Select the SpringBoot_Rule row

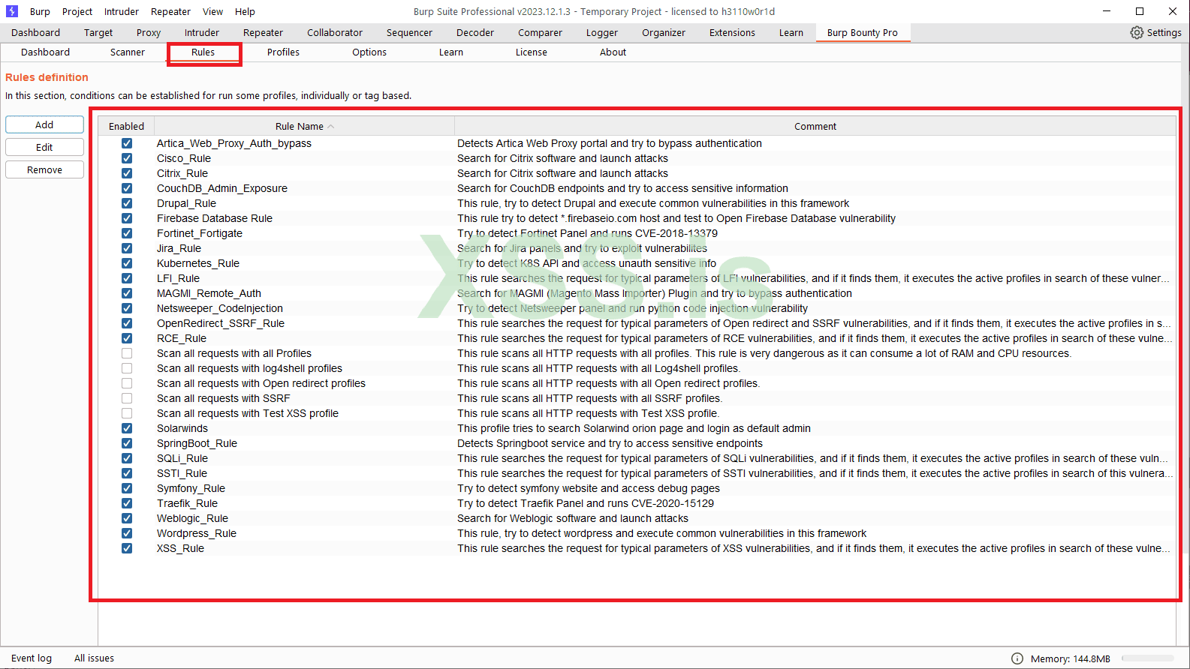tap(637, 443)
